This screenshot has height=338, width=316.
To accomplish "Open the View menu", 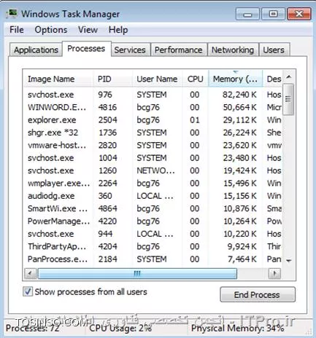I will tap(88, 30).
